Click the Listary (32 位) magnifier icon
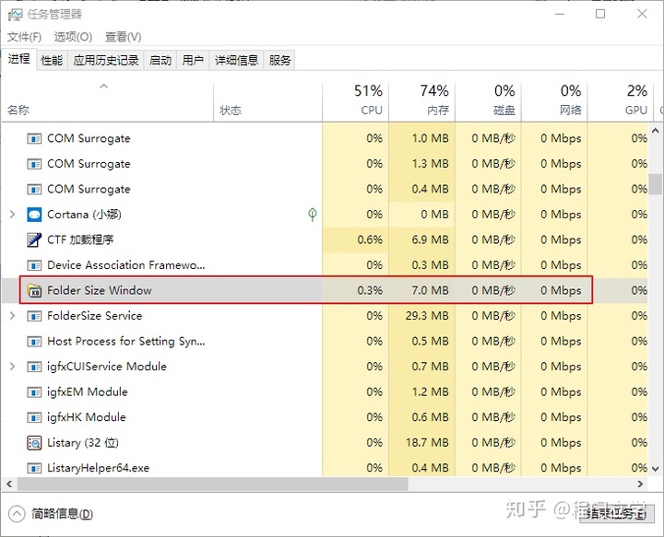This screenshot has height=537, width=664. tap(34, 443)
